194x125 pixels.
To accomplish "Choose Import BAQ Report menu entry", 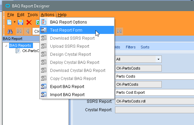I will [x=77, y=94].
